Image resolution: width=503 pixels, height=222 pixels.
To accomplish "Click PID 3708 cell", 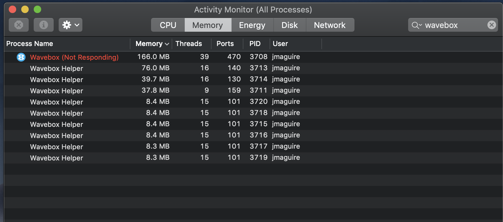I will pos(259,57).
